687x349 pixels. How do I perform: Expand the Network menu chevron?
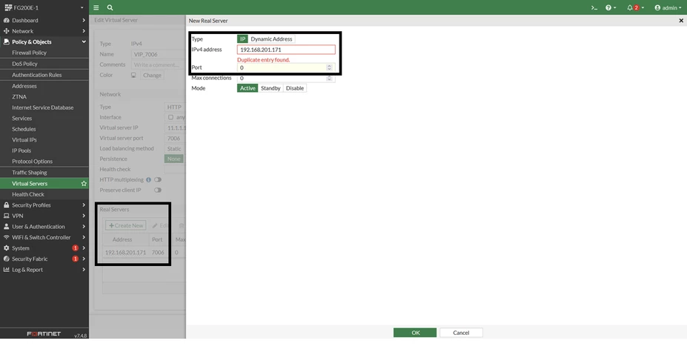pyautogui.click(x=84, y=31)
